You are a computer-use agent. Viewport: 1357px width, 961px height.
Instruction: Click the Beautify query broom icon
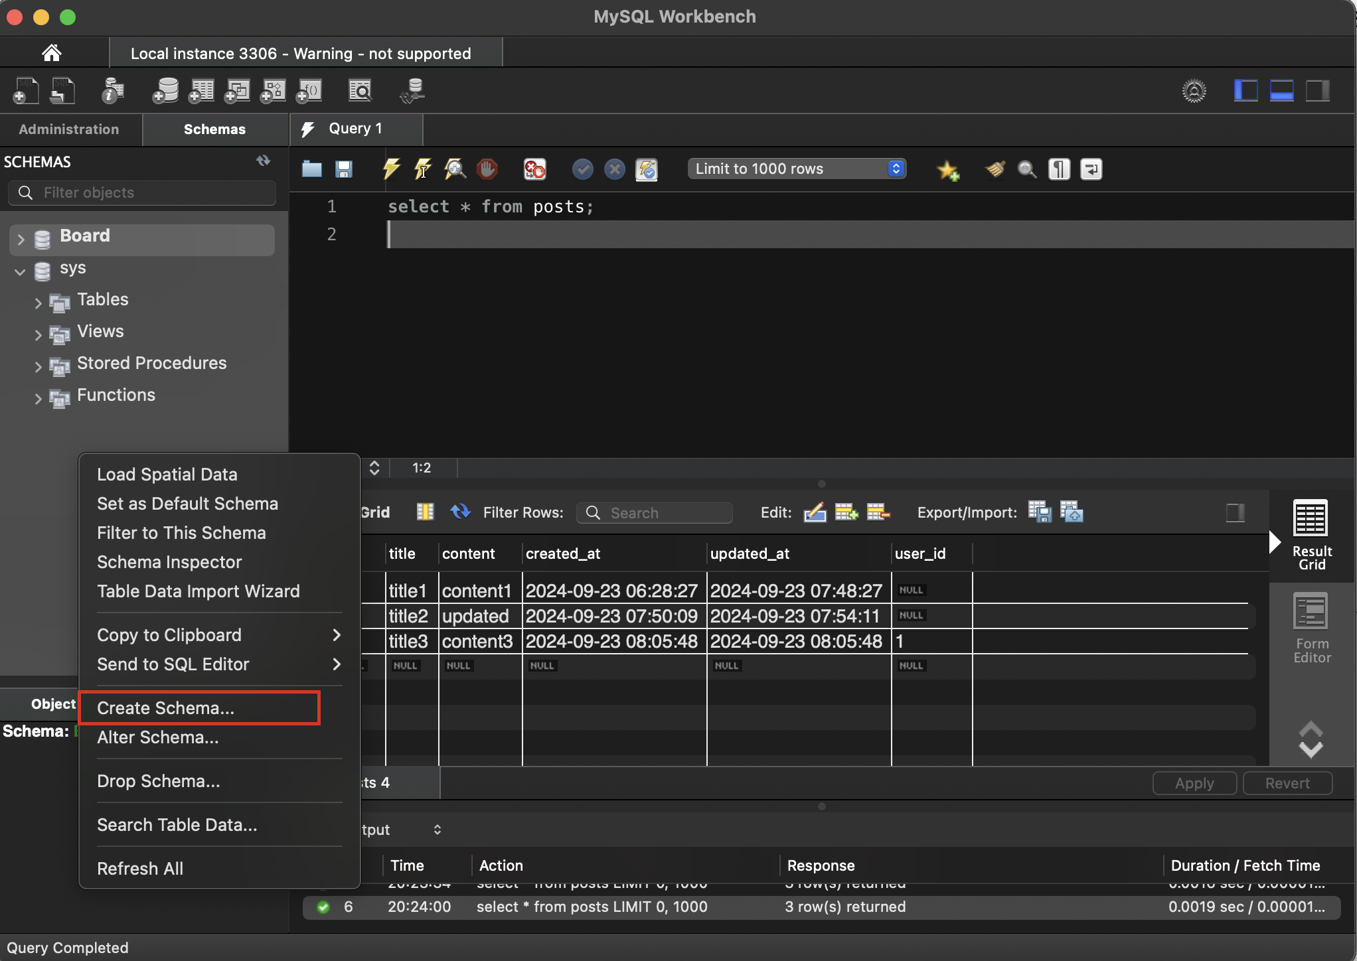[x=995, y=169]
